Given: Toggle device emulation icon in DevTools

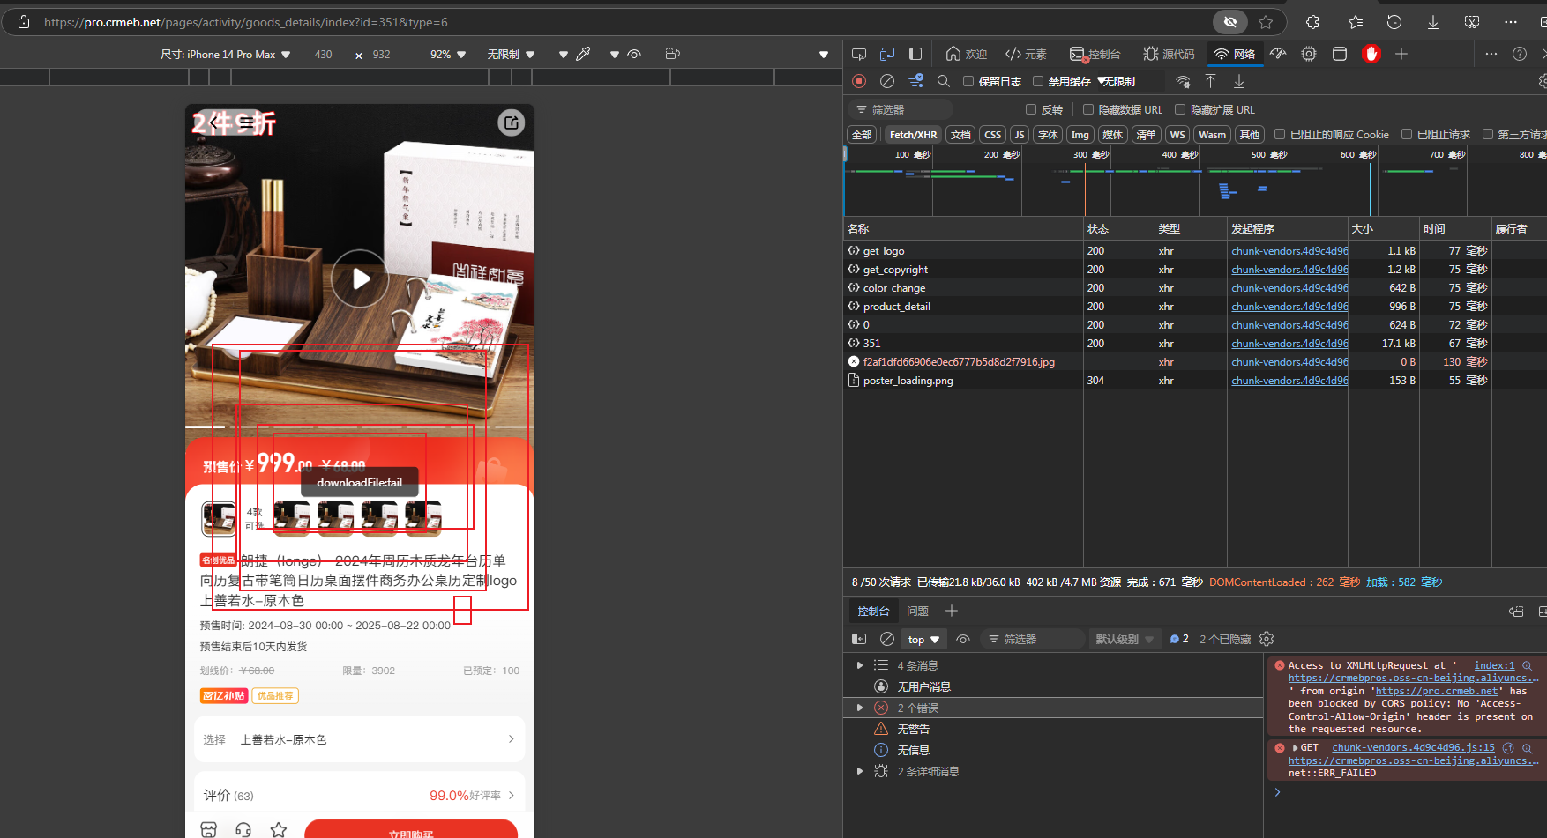Looking at the screenshot, I should click(887, 54).
